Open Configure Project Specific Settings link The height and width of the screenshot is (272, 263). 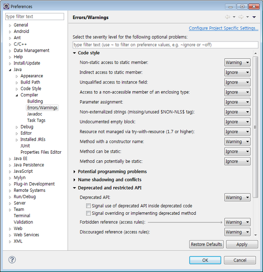click(223, 28)
